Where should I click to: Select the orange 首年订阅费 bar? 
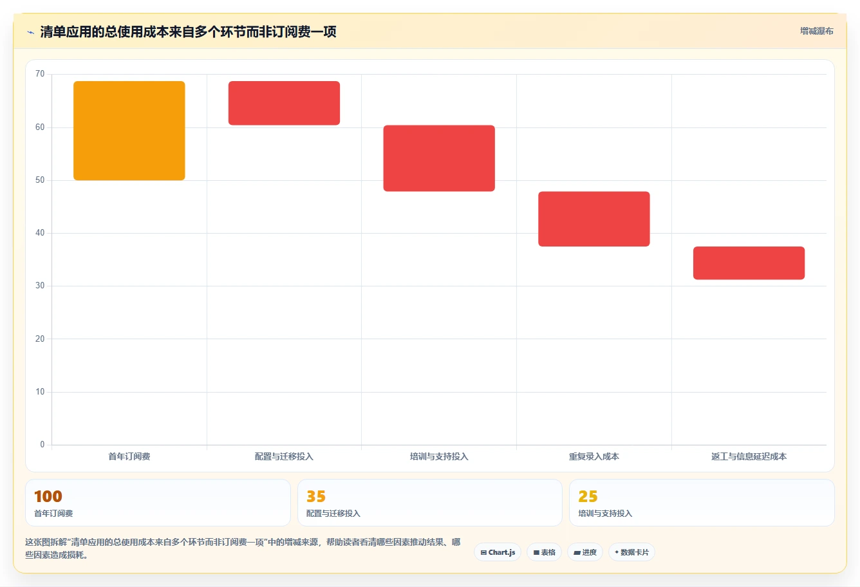point(129,131)
